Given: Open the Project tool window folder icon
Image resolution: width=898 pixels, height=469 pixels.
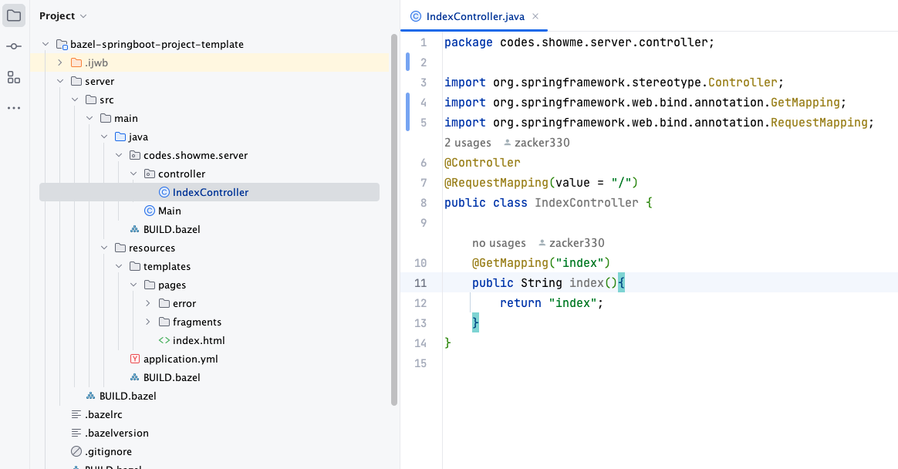Looking at the screenshot, I should [x=14, y=15].
